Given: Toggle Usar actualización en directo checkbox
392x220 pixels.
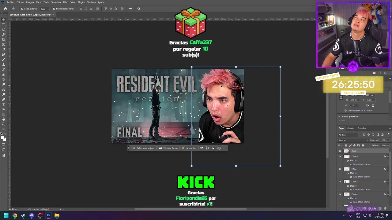Looking at the screenshot, I should 345,111.
